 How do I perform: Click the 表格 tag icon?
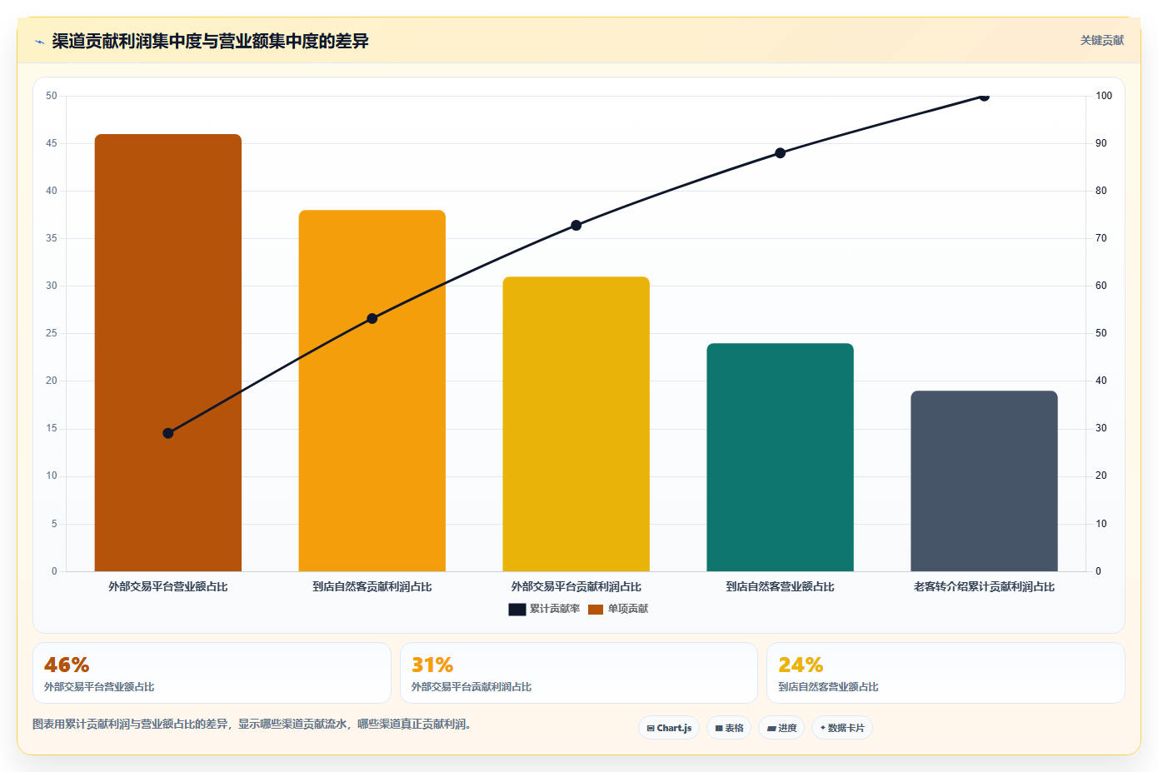point(719,729)
